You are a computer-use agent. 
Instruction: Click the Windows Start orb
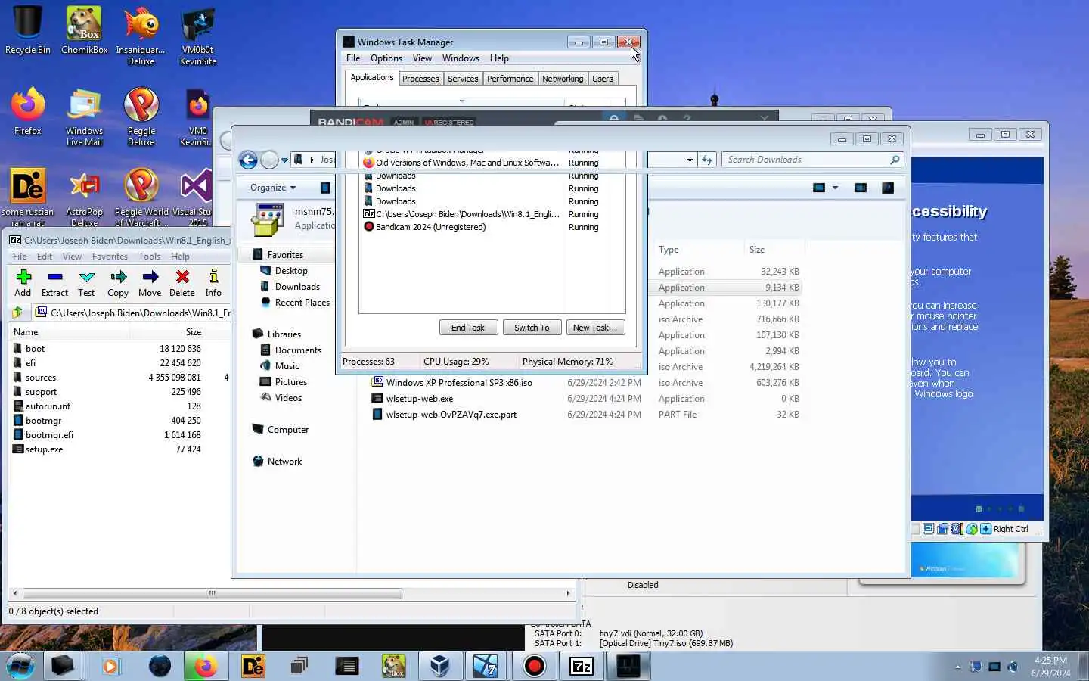click(20, 666)
